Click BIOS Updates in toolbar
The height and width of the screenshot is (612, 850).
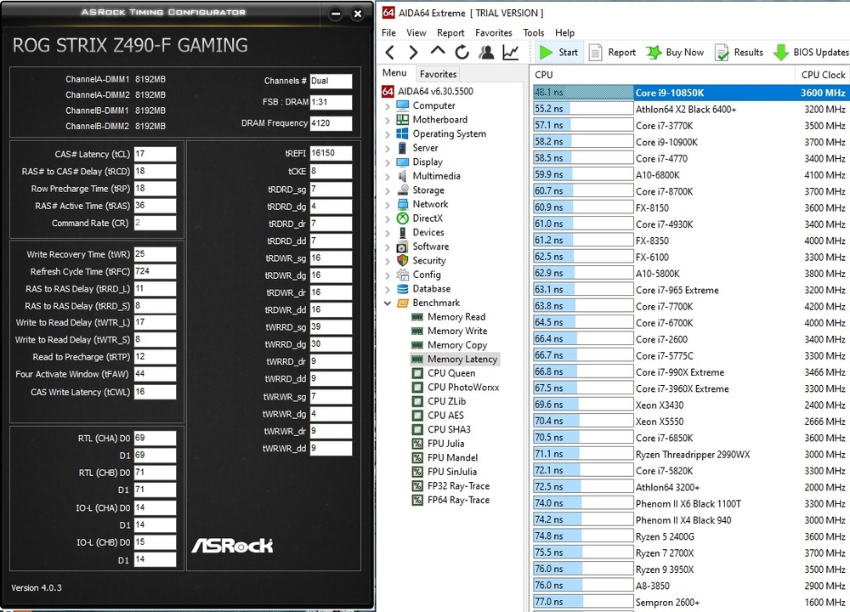coord(811,52)
